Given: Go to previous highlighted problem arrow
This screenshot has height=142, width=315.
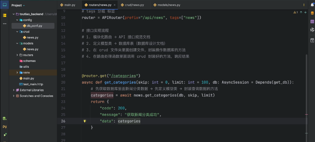Looking at the screenshot, I should 301,12.
